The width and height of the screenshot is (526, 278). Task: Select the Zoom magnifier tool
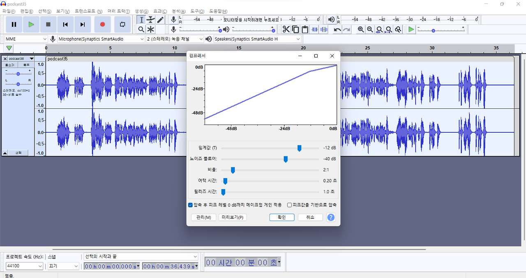pos(141,29)
